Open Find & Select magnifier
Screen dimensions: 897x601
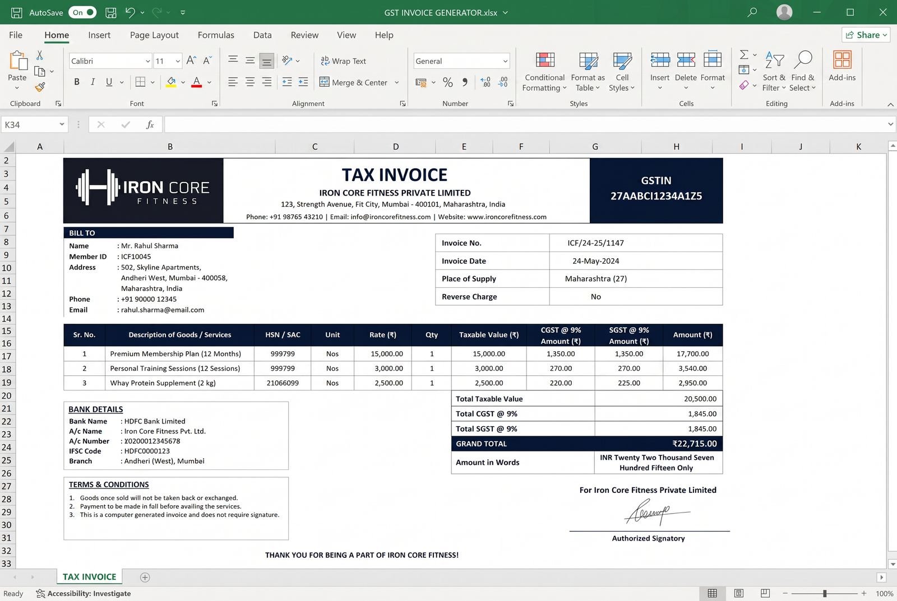803,72
